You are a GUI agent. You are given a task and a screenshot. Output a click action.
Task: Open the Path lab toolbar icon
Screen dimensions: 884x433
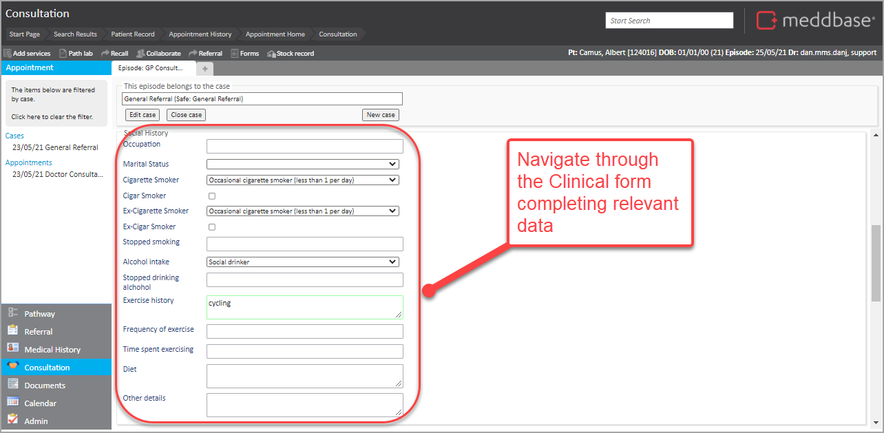(x=63, y=53)
